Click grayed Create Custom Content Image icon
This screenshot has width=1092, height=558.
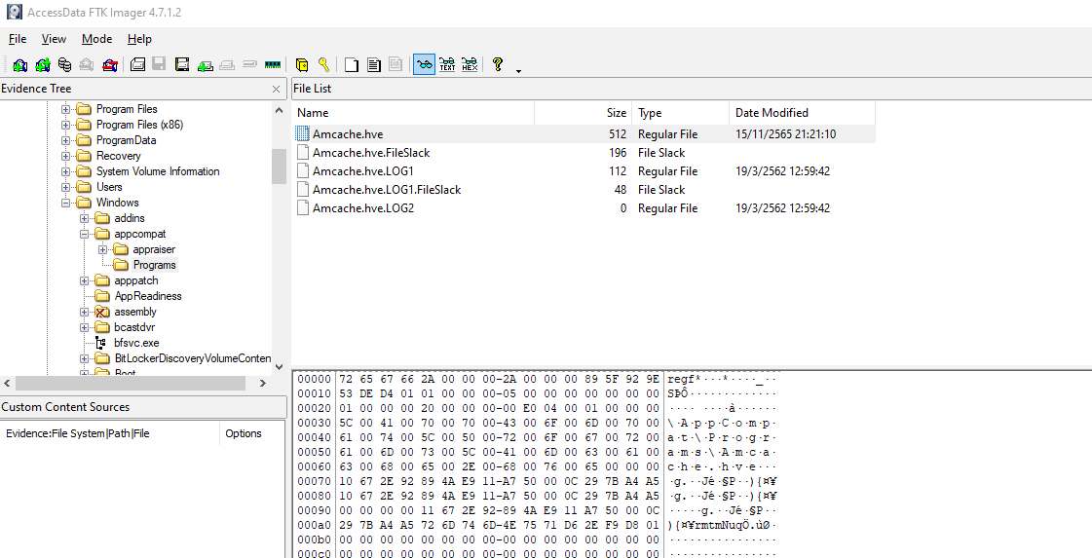coord(227,65)
